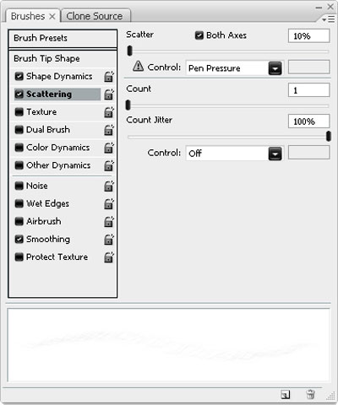This screenshot has width=338, height=405.
Task: Disable the Smoothing checkbox
Action: click(19, 240)
